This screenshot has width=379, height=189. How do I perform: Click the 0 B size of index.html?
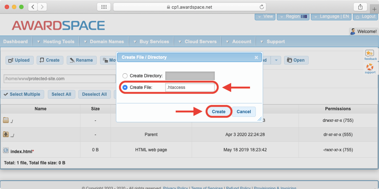[x=96, y=150]
